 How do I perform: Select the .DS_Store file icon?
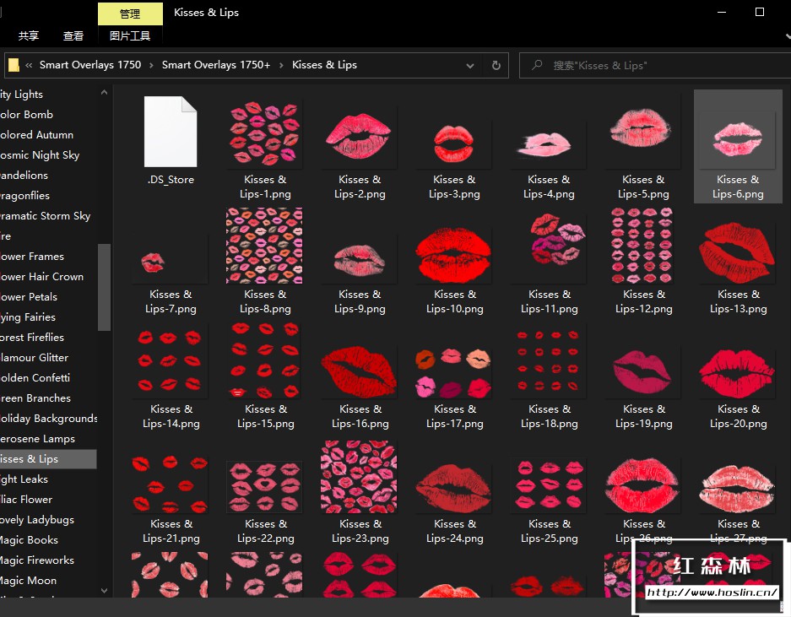pos(171,131)
